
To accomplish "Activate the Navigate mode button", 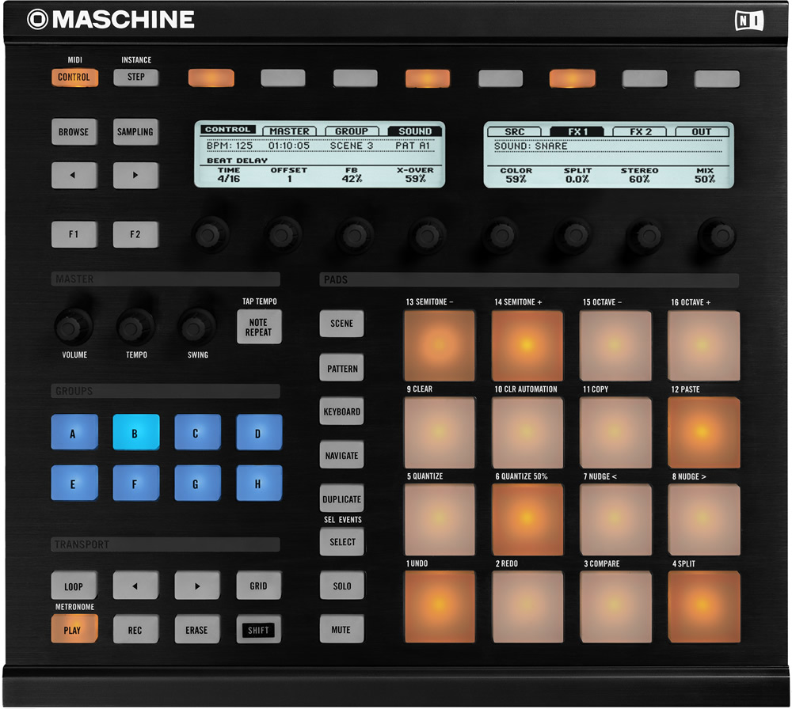I will [341, 455].
